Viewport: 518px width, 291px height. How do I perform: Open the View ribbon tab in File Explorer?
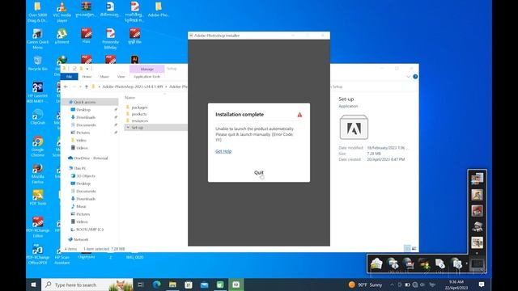[121, 77]
